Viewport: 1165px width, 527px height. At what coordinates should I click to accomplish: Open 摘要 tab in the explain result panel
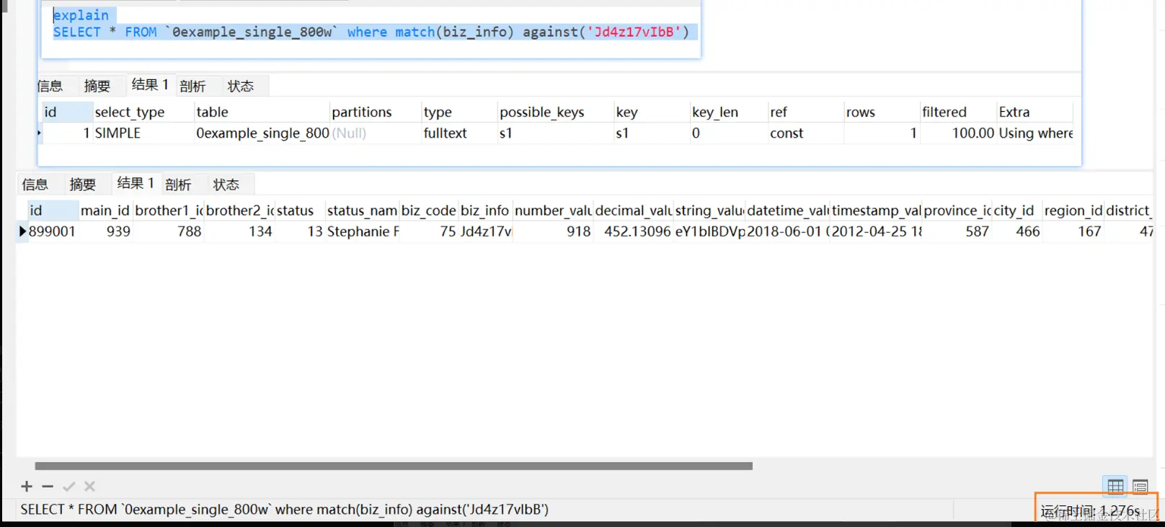97,87
